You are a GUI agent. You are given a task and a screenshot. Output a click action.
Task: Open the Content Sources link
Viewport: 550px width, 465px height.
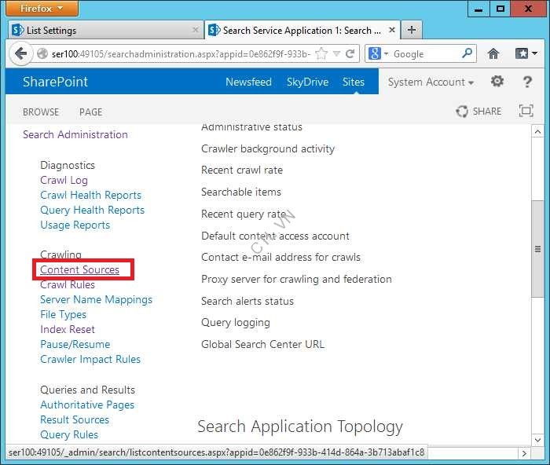pyautogui.click(x=80, y=269)
